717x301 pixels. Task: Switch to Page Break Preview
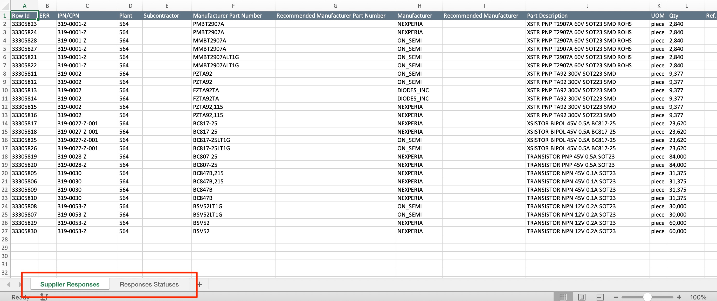(x=600, y=297)
